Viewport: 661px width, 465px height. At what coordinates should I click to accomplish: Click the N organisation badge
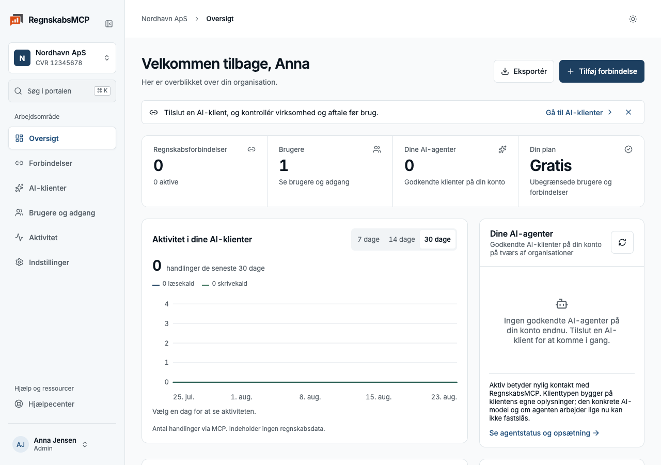click(x=22, y=58)
